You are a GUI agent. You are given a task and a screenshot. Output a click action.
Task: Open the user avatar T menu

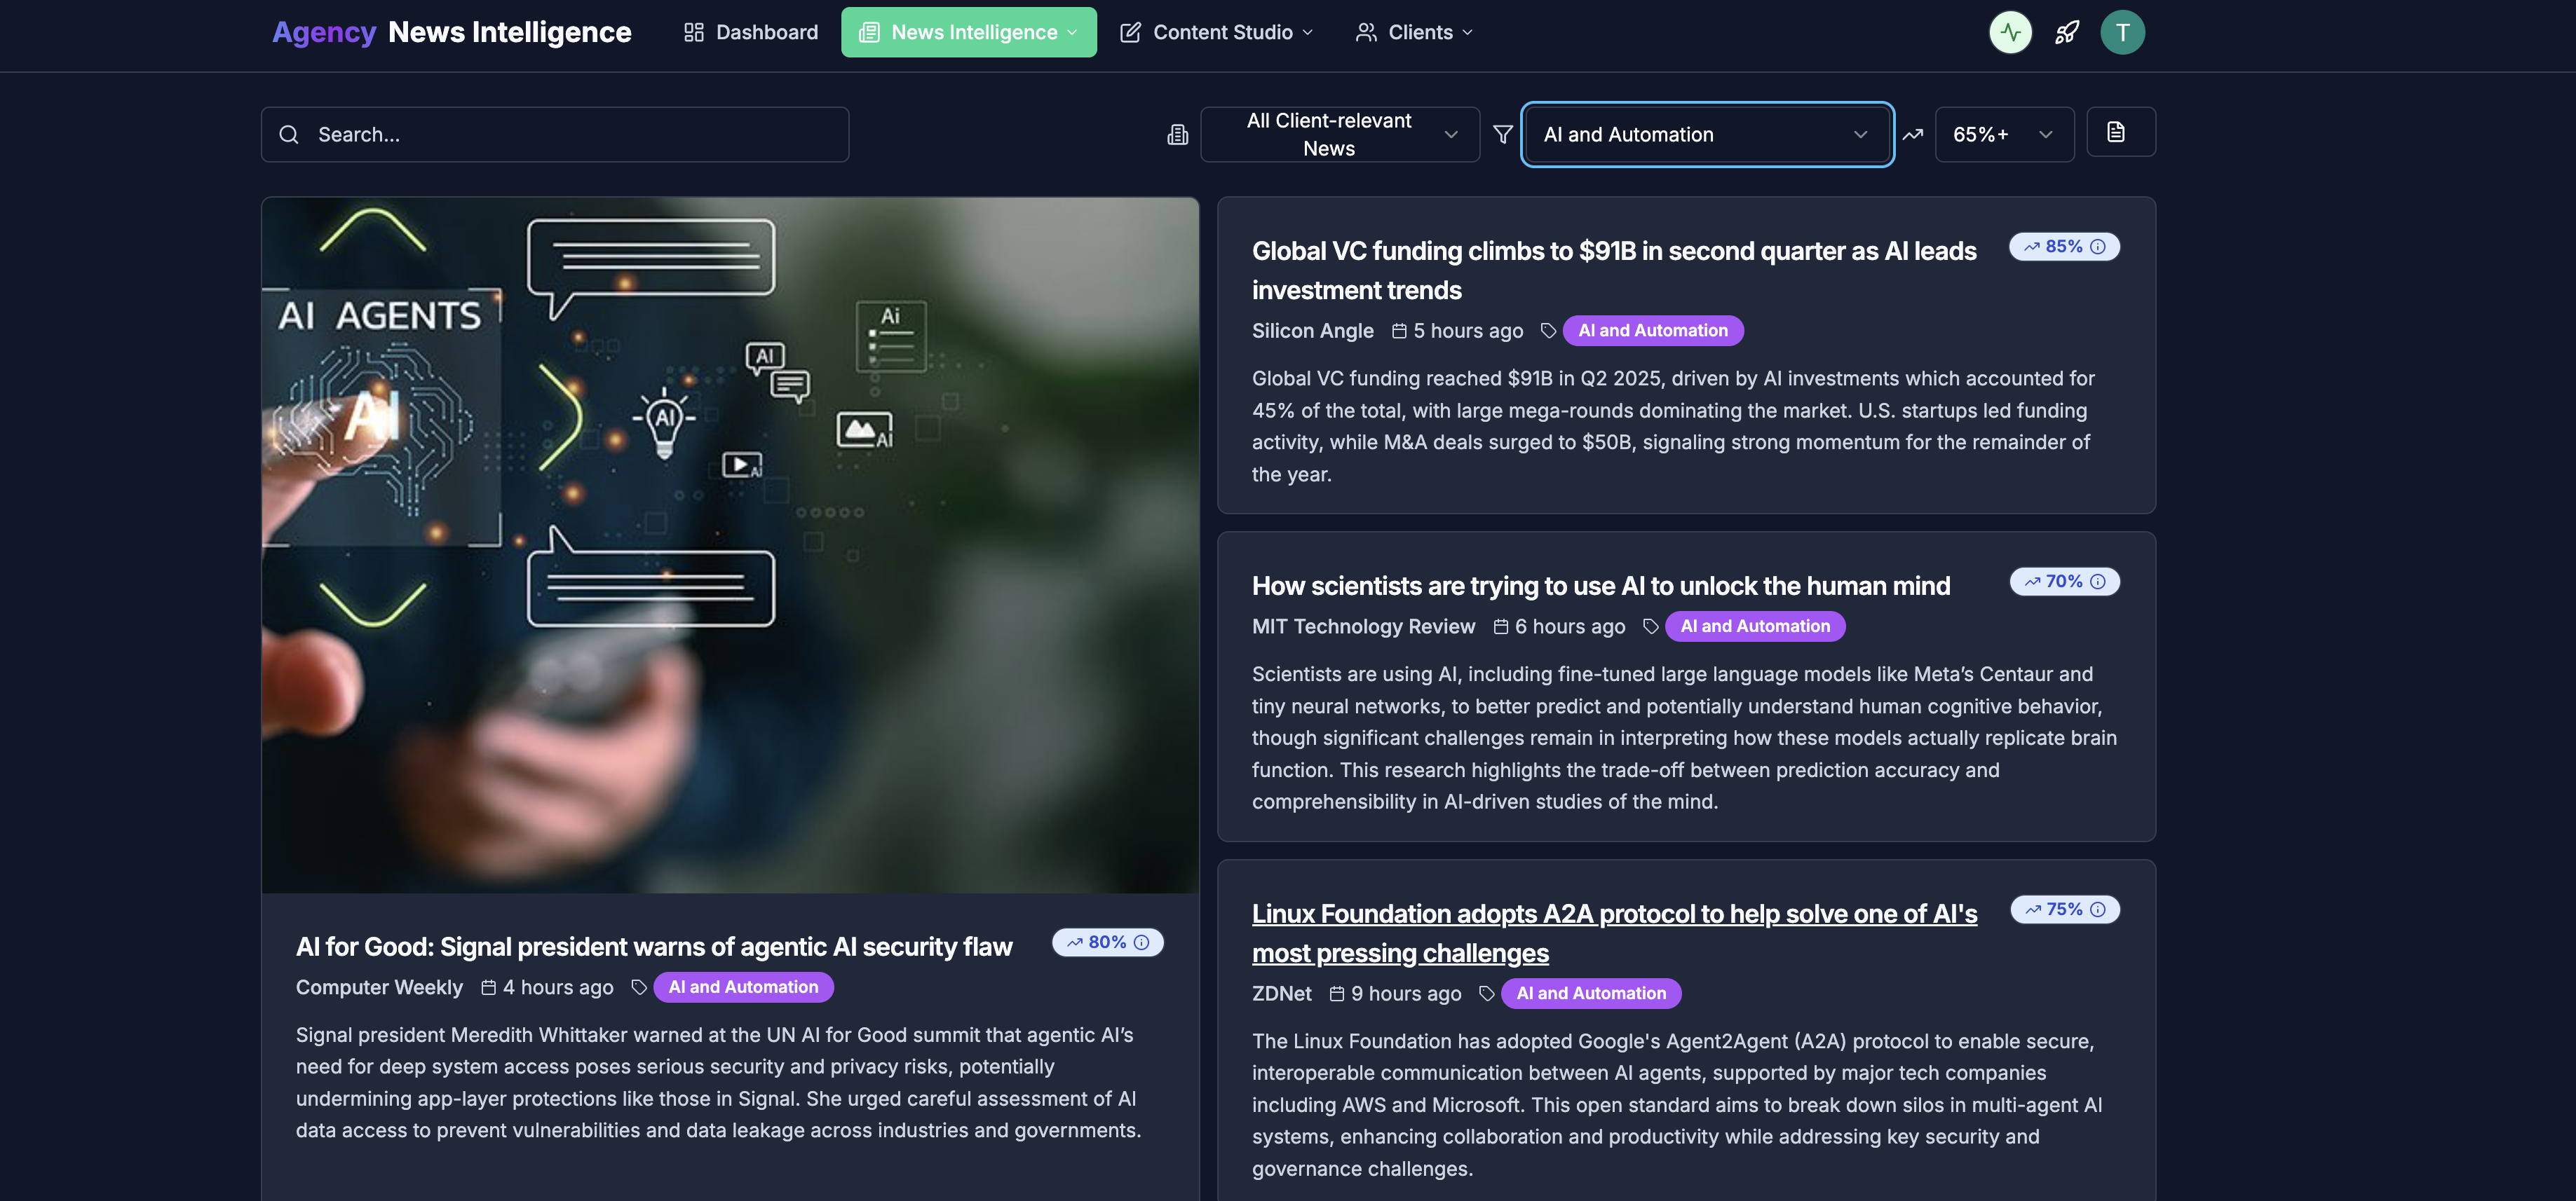pos(2122,33)
